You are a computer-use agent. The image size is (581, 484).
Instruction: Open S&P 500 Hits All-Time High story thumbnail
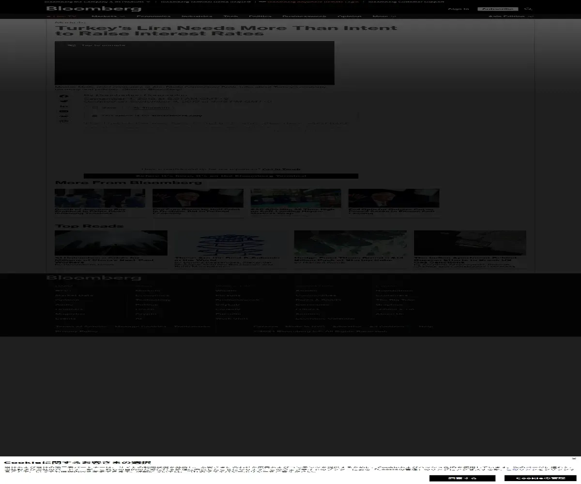(296, 198)
